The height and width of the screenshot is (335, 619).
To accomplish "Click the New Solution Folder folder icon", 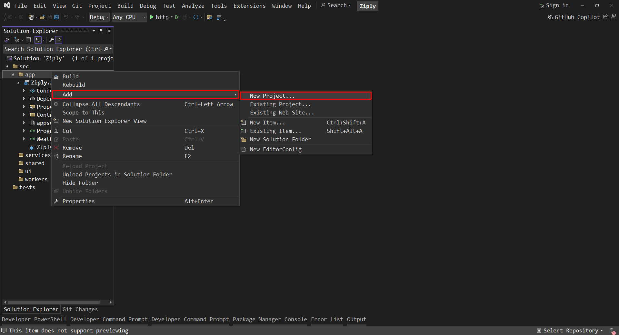I will coord(244,139).
